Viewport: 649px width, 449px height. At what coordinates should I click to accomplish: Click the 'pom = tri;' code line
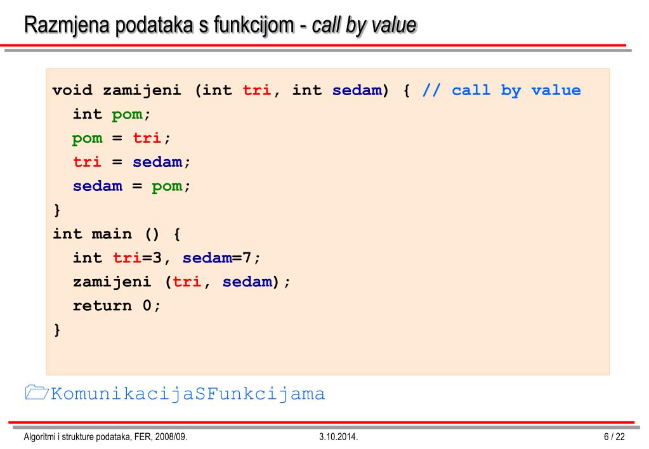(121, 138)
